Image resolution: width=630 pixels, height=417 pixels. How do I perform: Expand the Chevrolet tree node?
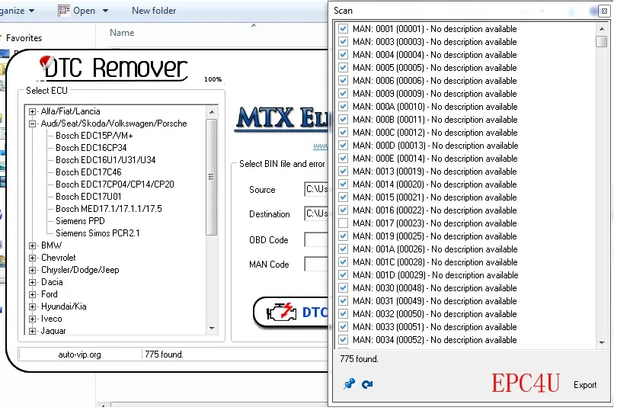33,258
